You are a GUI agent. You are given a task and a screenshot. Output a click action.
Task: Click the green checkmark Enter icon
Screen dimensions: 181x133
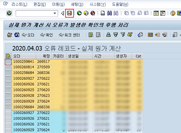9,13
